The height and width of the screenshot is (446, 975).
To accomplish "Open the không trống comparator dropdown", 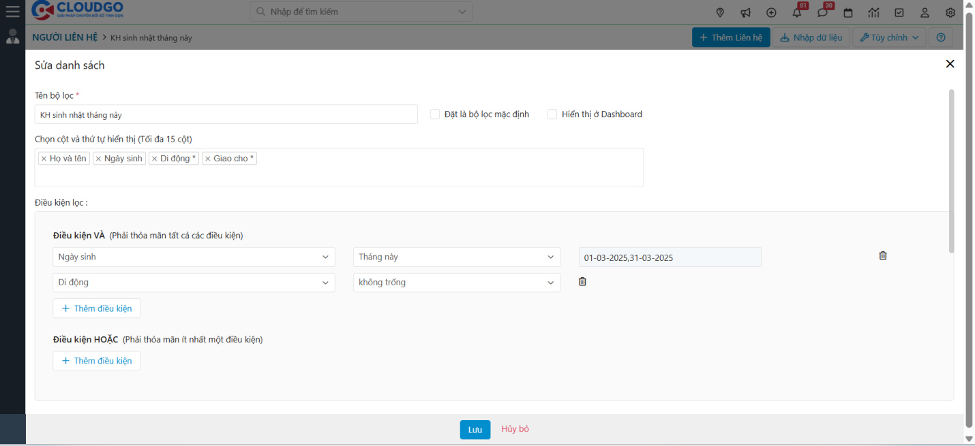I will pyautogui.click(x=456, y=283).
